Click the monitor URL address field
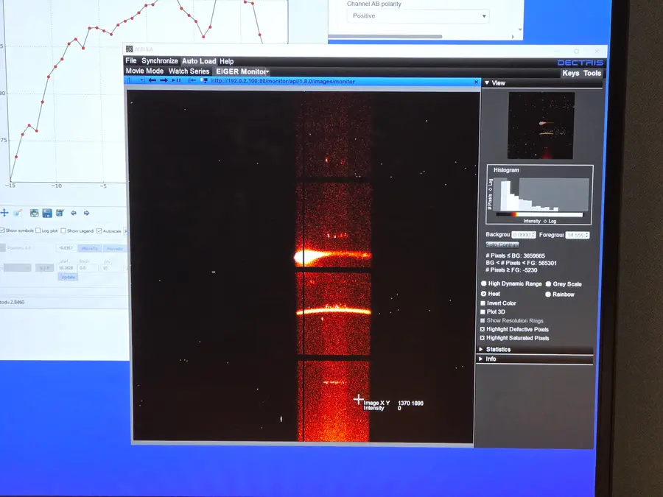This screenshot has width=663, height=497. [x=282, y=81]
